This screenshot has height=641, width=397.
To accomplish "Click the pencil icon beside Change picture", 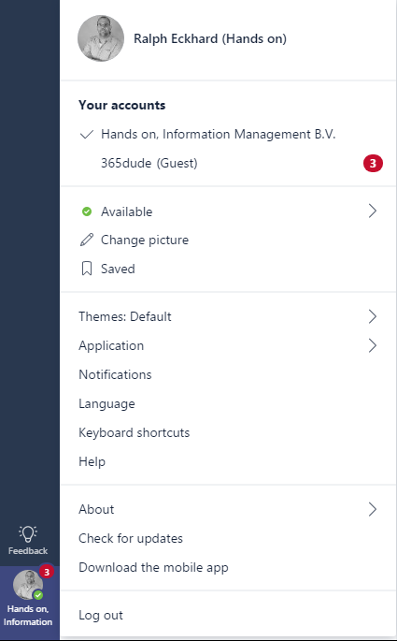I will pyautogui.click(x=87, y=240).
